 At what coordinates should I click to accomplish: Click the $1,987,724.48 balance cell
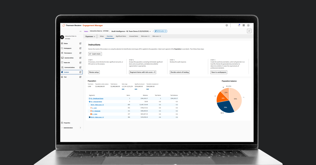143,104
